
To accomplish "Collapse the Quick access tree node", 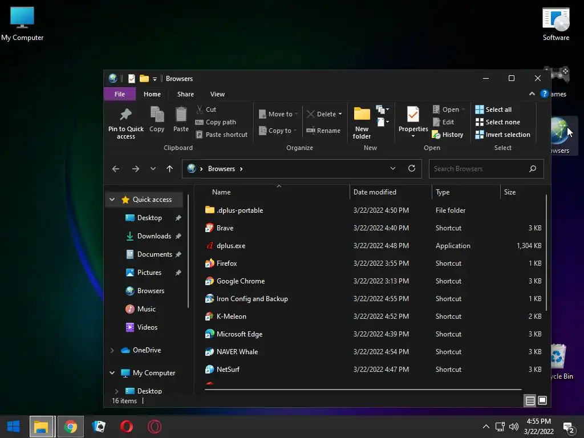I will pos(112,200).
